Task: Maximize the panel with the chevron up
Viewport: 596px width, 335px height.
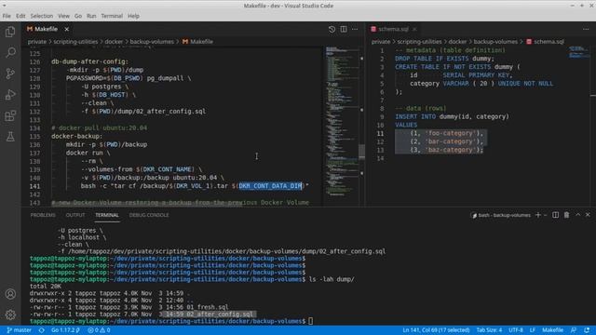Action: coord(577,215)
